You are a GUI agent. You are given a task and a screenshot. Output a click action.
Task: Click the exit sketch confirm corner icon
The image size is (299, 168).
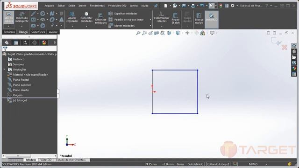coord(276,41)
